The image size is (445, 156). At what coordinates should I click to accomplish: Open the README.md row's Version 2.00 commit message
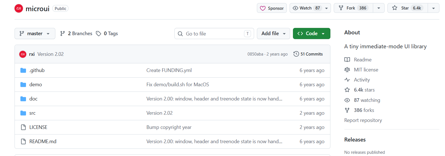pos(214,141)
